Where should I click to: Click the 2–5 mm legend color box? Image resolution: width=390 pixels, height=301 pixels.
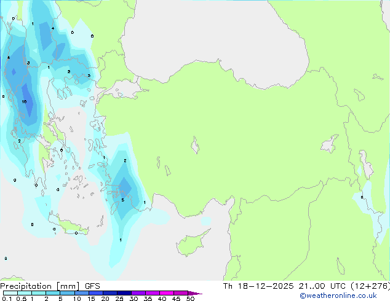point(53,293)
